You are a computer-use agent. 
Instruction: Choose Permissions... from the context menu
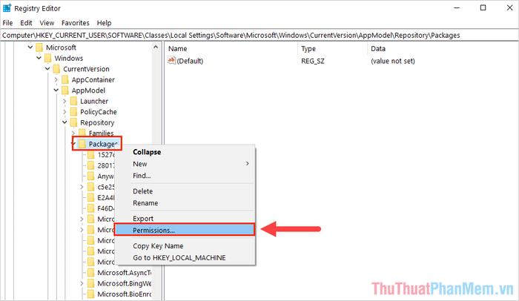pos(185,230)
